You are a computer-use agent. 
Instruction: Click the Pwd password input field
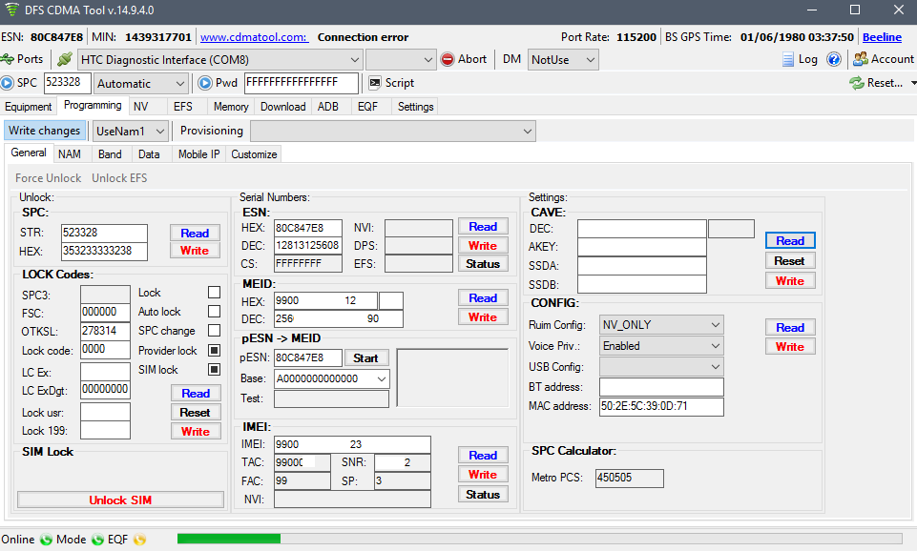click(x=302, y=83)
